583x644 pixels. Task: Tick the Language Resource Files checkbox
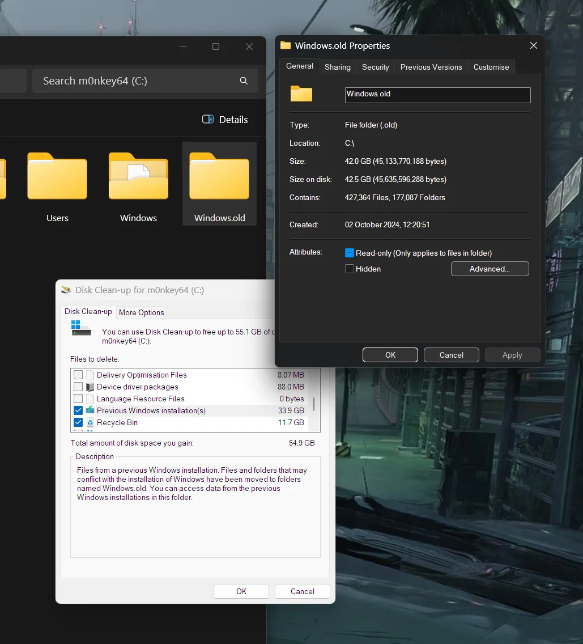(78, 399)
